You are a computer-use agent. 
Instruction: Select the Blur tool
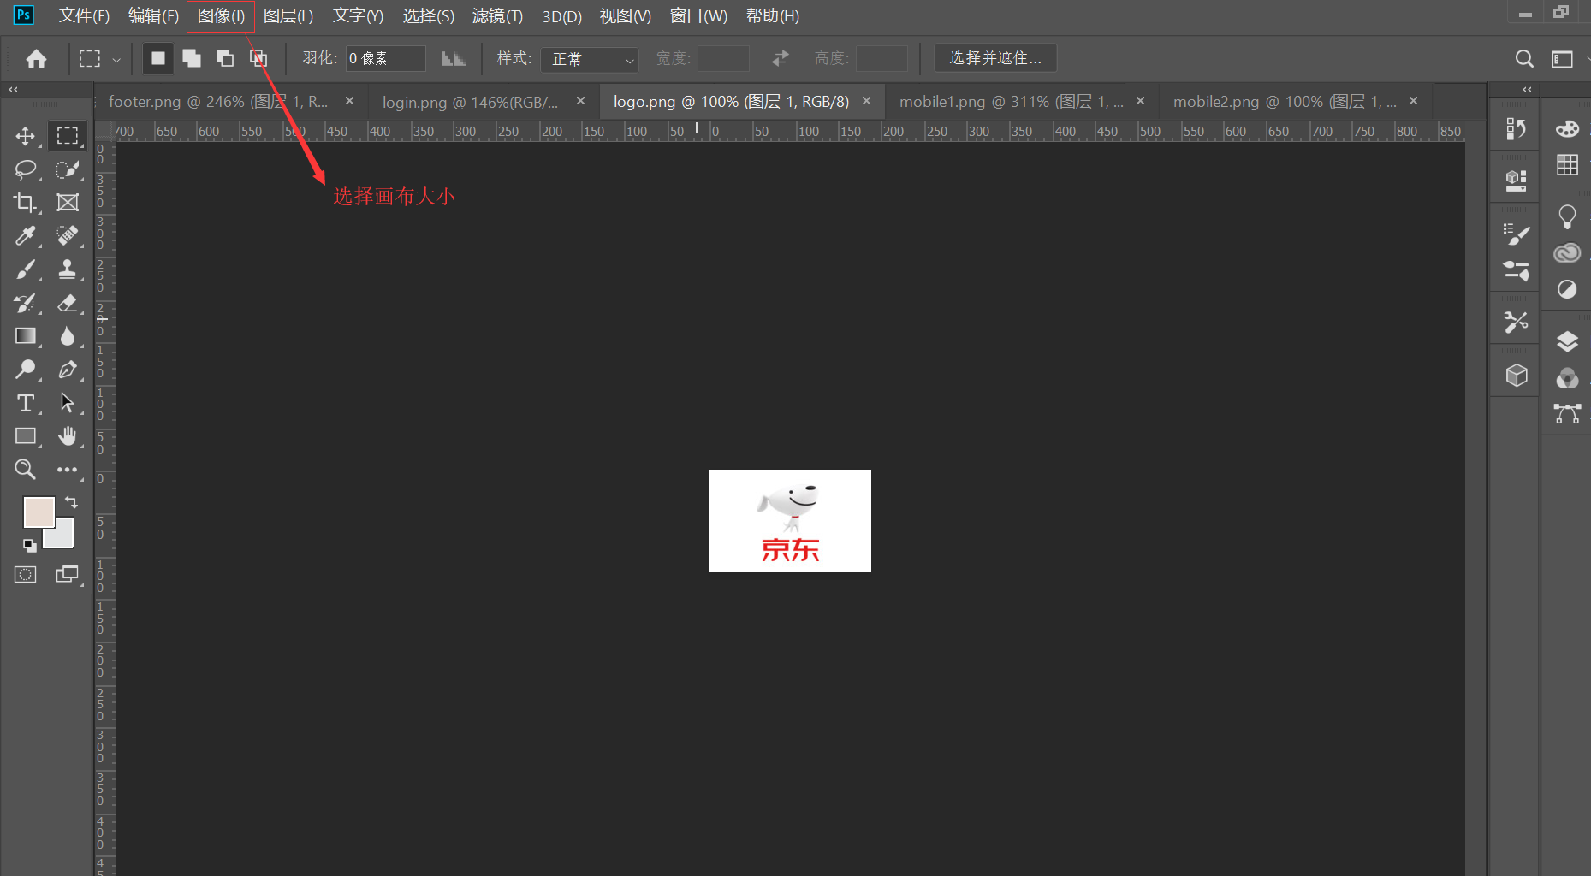coord(68,336)
